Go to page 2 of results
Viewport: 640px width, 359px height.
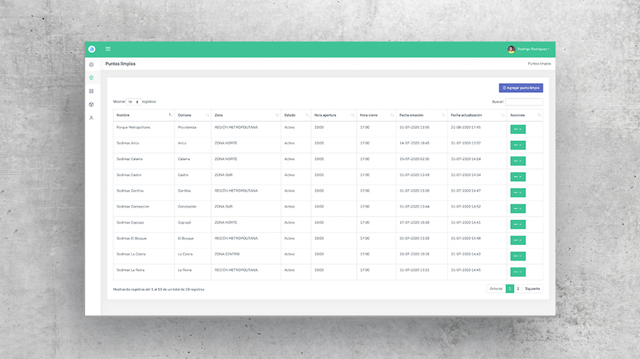click(x=518, y=289)
